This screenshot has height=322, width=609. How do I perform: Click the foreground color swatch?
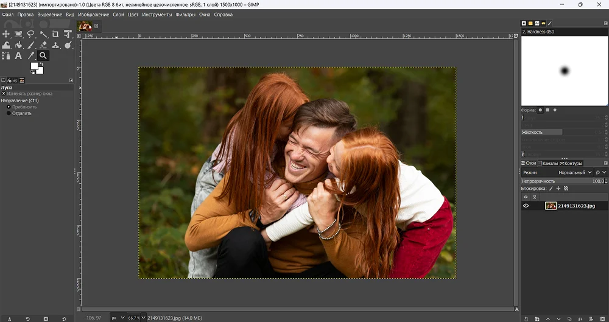click(x=35, y=66)
